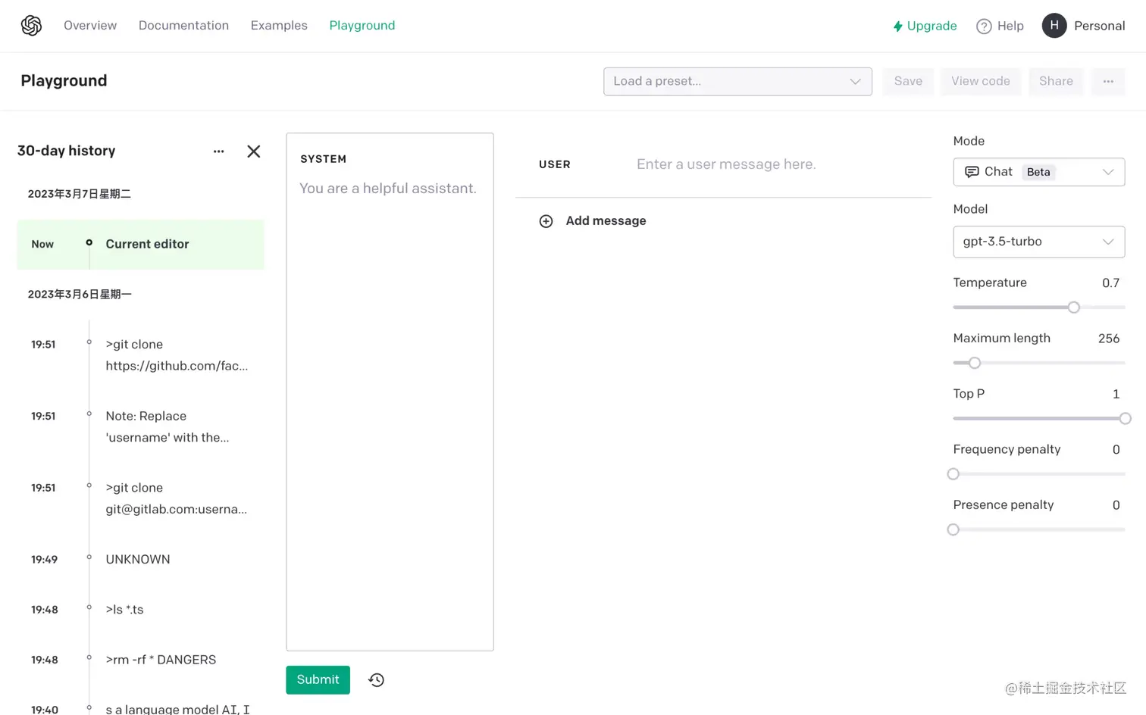Click the Help link text
The height and width of the screenshot is (715, 1146).
pos(1010,26)
